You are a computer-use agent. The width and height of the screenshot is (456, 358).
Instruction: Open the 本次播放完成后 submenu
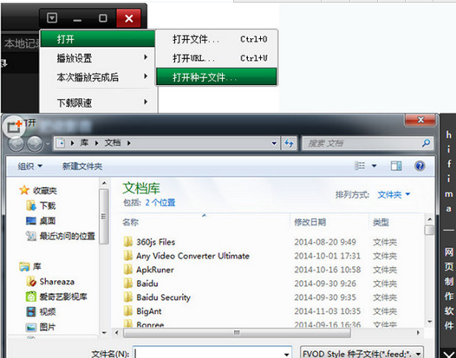pyautogui.click(x=97, y=77)
